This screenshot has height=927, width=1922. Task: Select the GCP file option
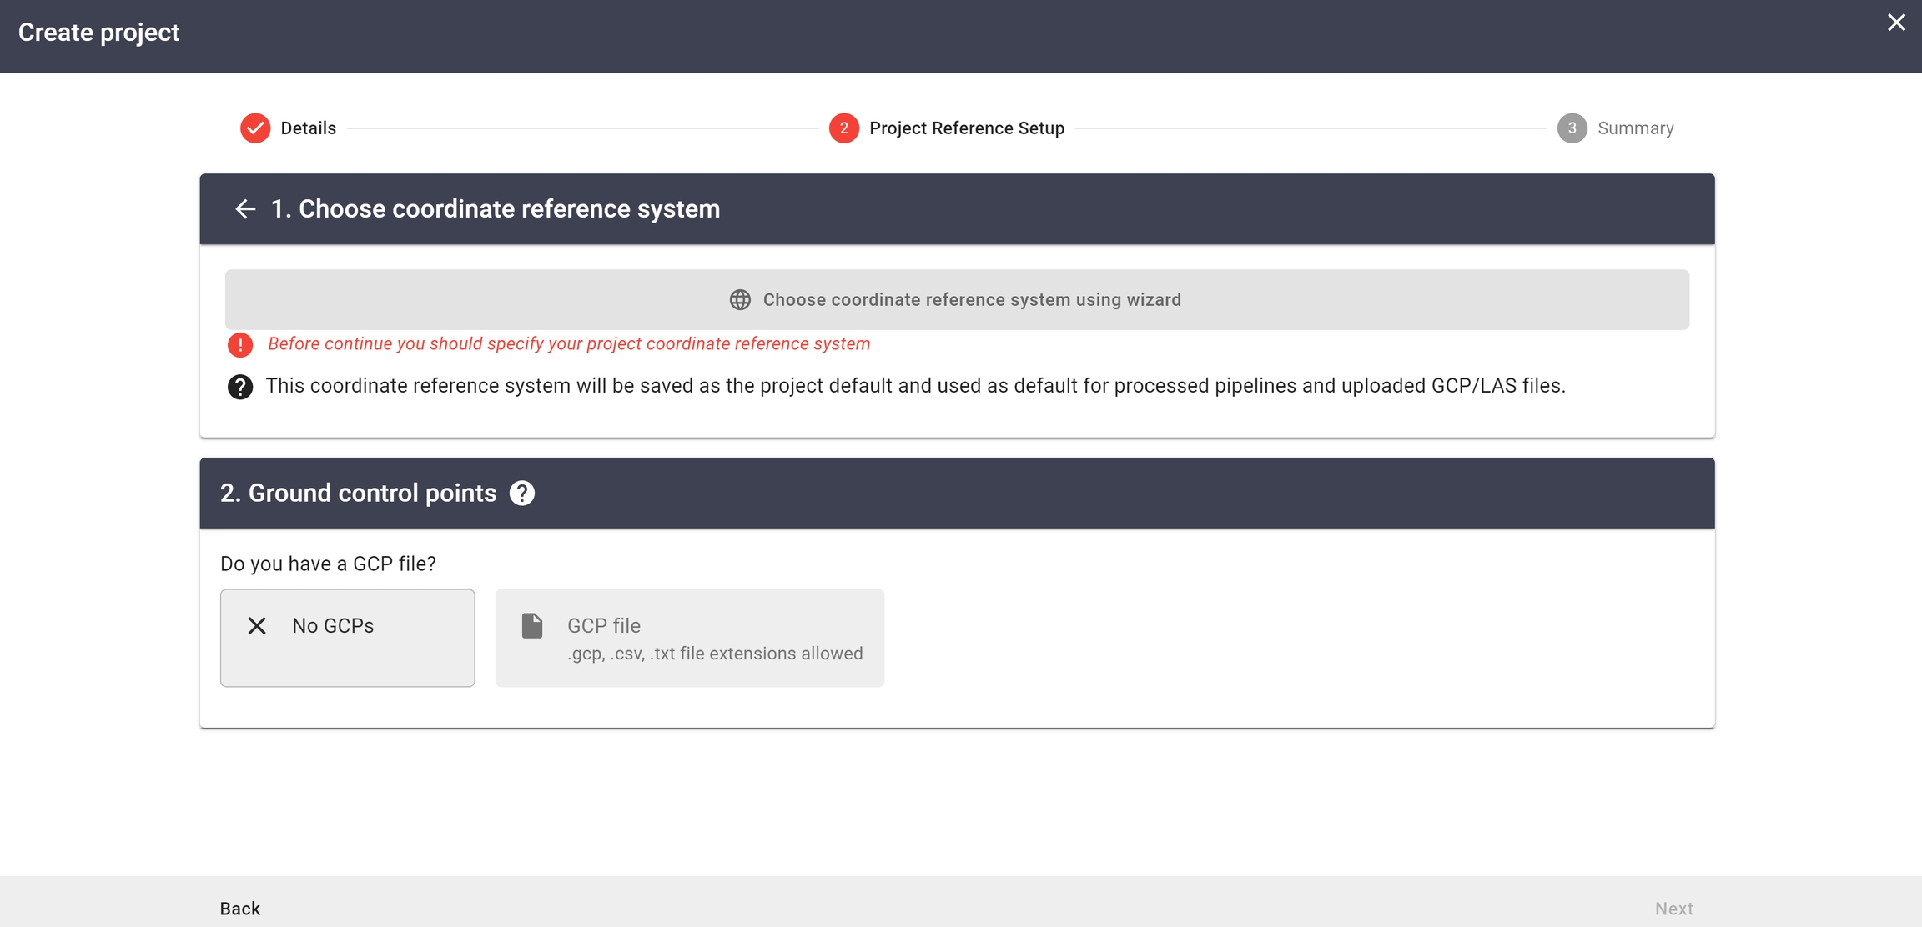coord(690,639)
